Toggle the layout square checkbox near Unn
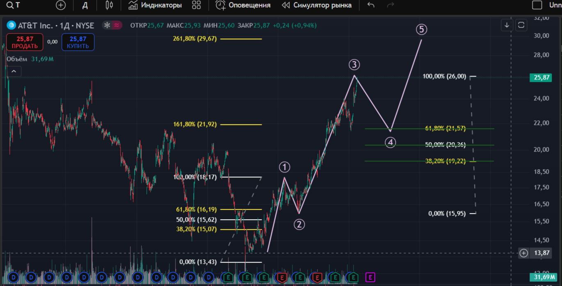This screenshot has width=562, height=286. click(537, 5)
